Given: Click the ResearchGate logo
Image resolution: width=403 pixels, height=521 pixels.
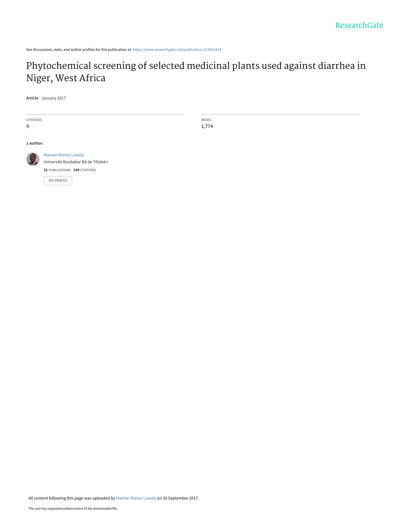Looking at the screenshot, I should tap(359, 25).
